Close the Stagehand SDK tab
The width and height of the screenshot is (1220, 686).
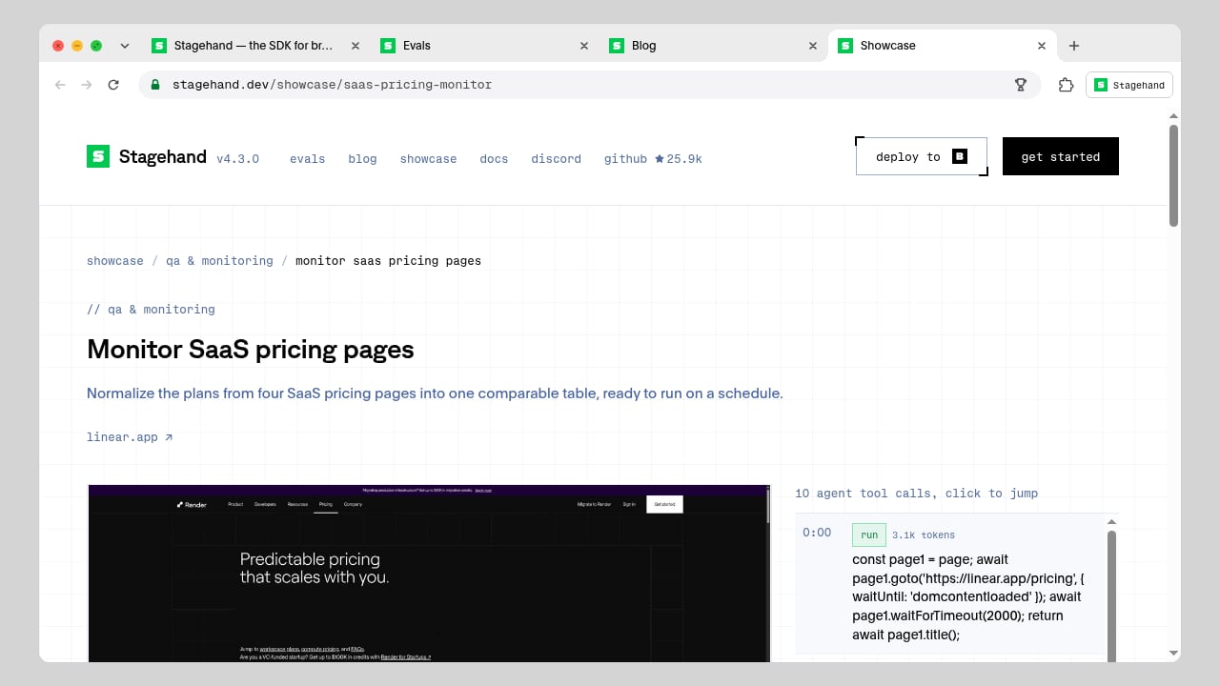(x=356, y=46)
